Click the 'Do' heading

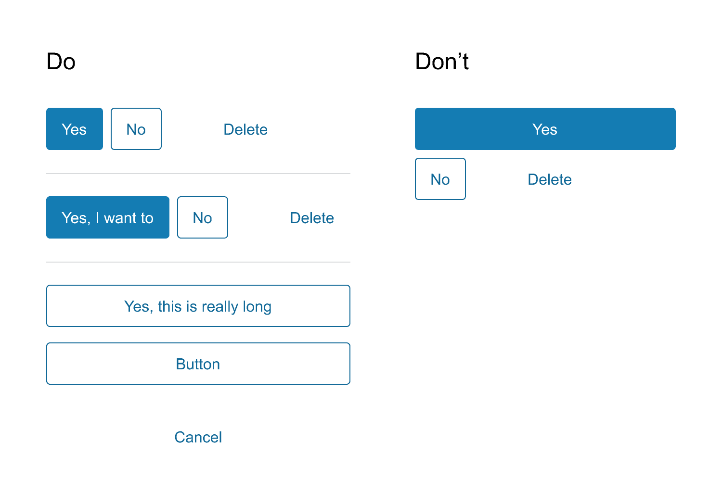61,61
